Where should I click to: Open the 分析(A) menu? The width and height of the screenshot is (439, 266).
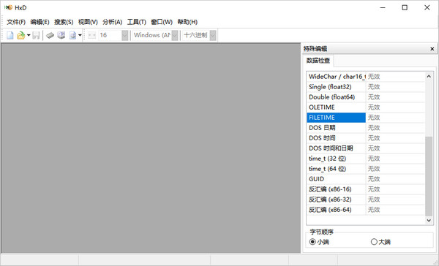[112, 22]
